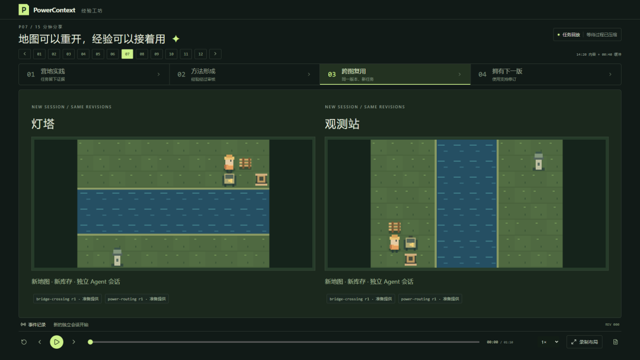Expand chevron on the 跨图复用 step

click(x=460, y=74)
